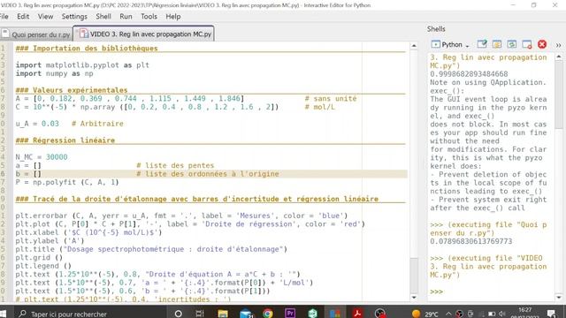This screenshot has height=318, width=566.
Task: Click the 'u_A = 0.03' line
Action: (37, 124)
